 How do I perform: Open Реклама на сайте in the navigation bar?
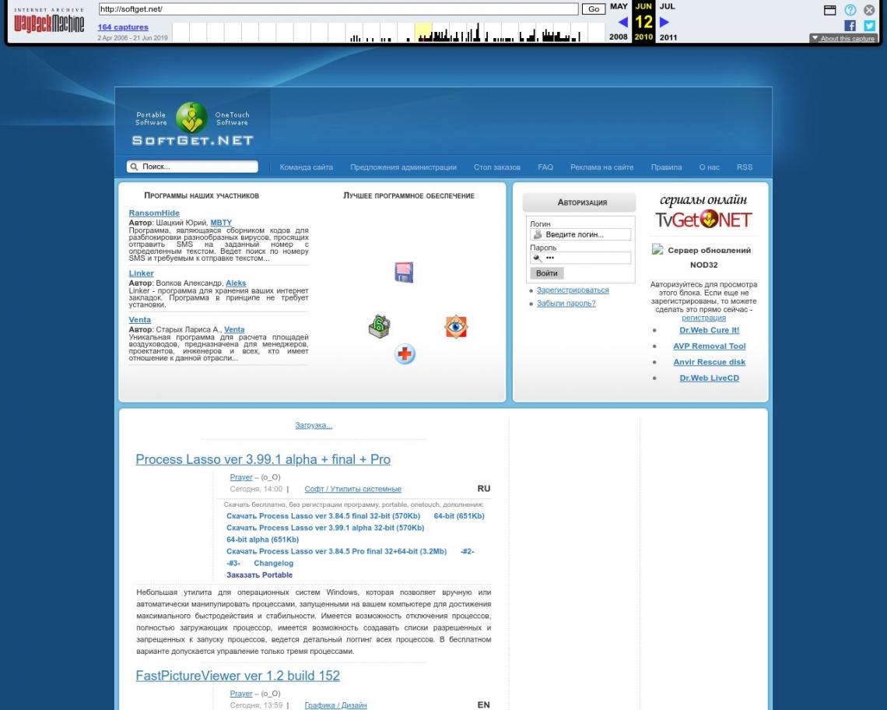(x=602, y=167)
